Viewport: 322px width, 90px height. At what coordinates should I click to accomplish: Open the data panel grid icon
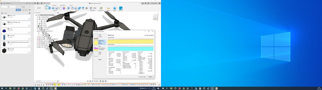[35, 3]
